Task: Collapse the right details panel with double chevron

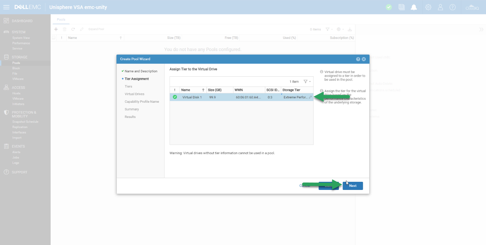Action: click(481, 29)
